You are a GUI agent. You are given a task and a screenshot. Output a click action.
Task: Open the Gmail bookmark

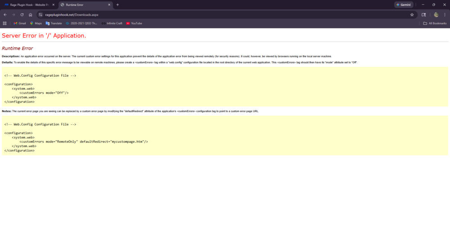[x=20, y=23]
